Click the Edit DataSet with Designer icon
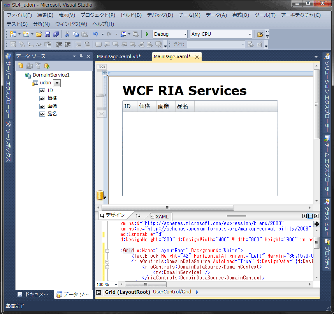The height and width of the screenshot is (314, 334). (x=30, y=66)
